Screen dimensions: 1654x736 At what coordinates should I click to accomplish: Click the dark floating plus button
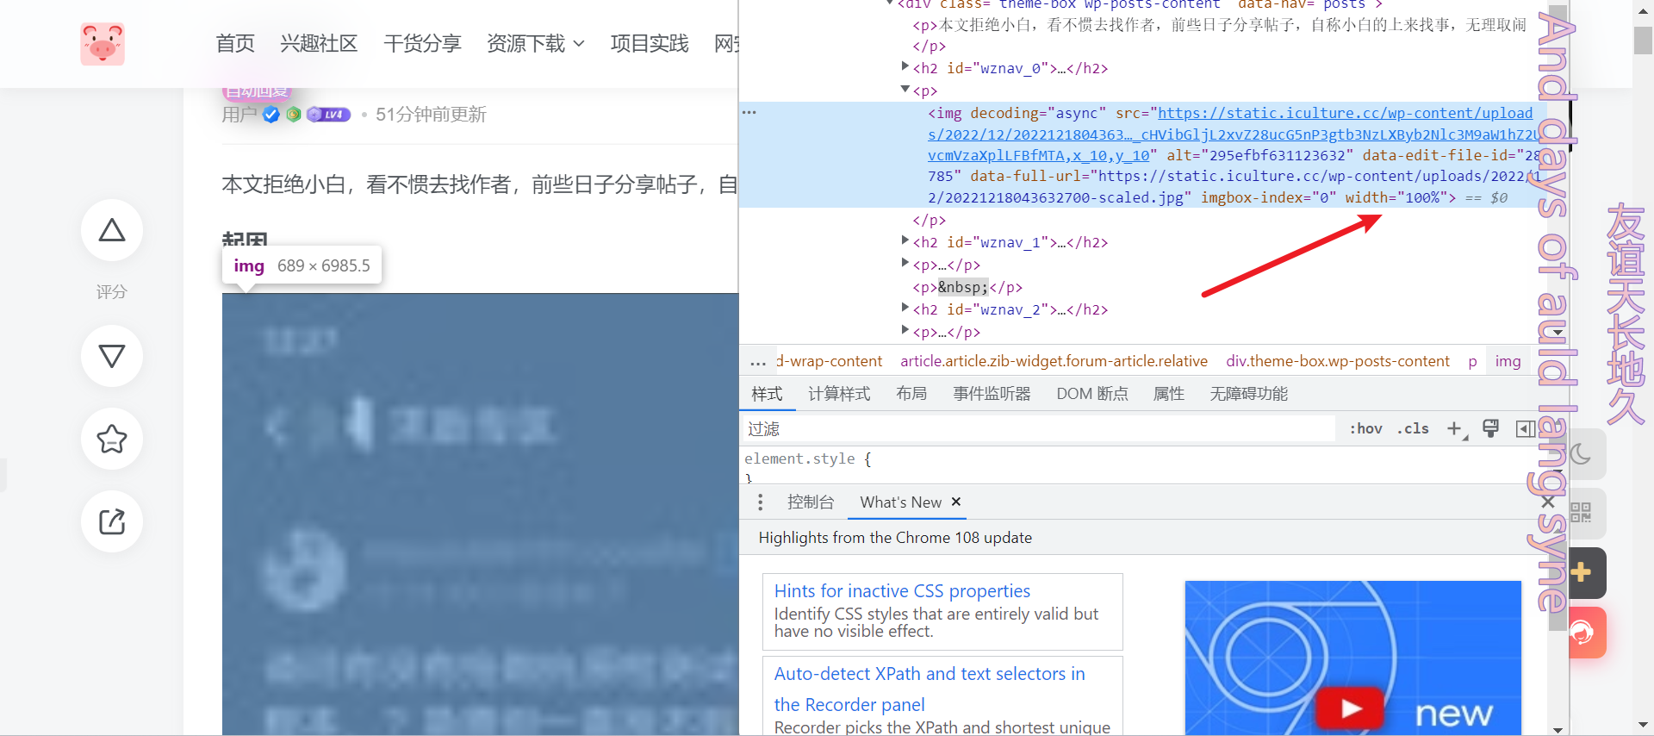(1582, 572)
